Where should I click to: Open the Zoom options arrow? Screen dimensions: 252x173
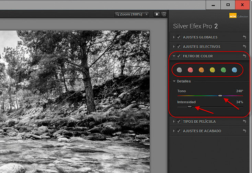147,14
